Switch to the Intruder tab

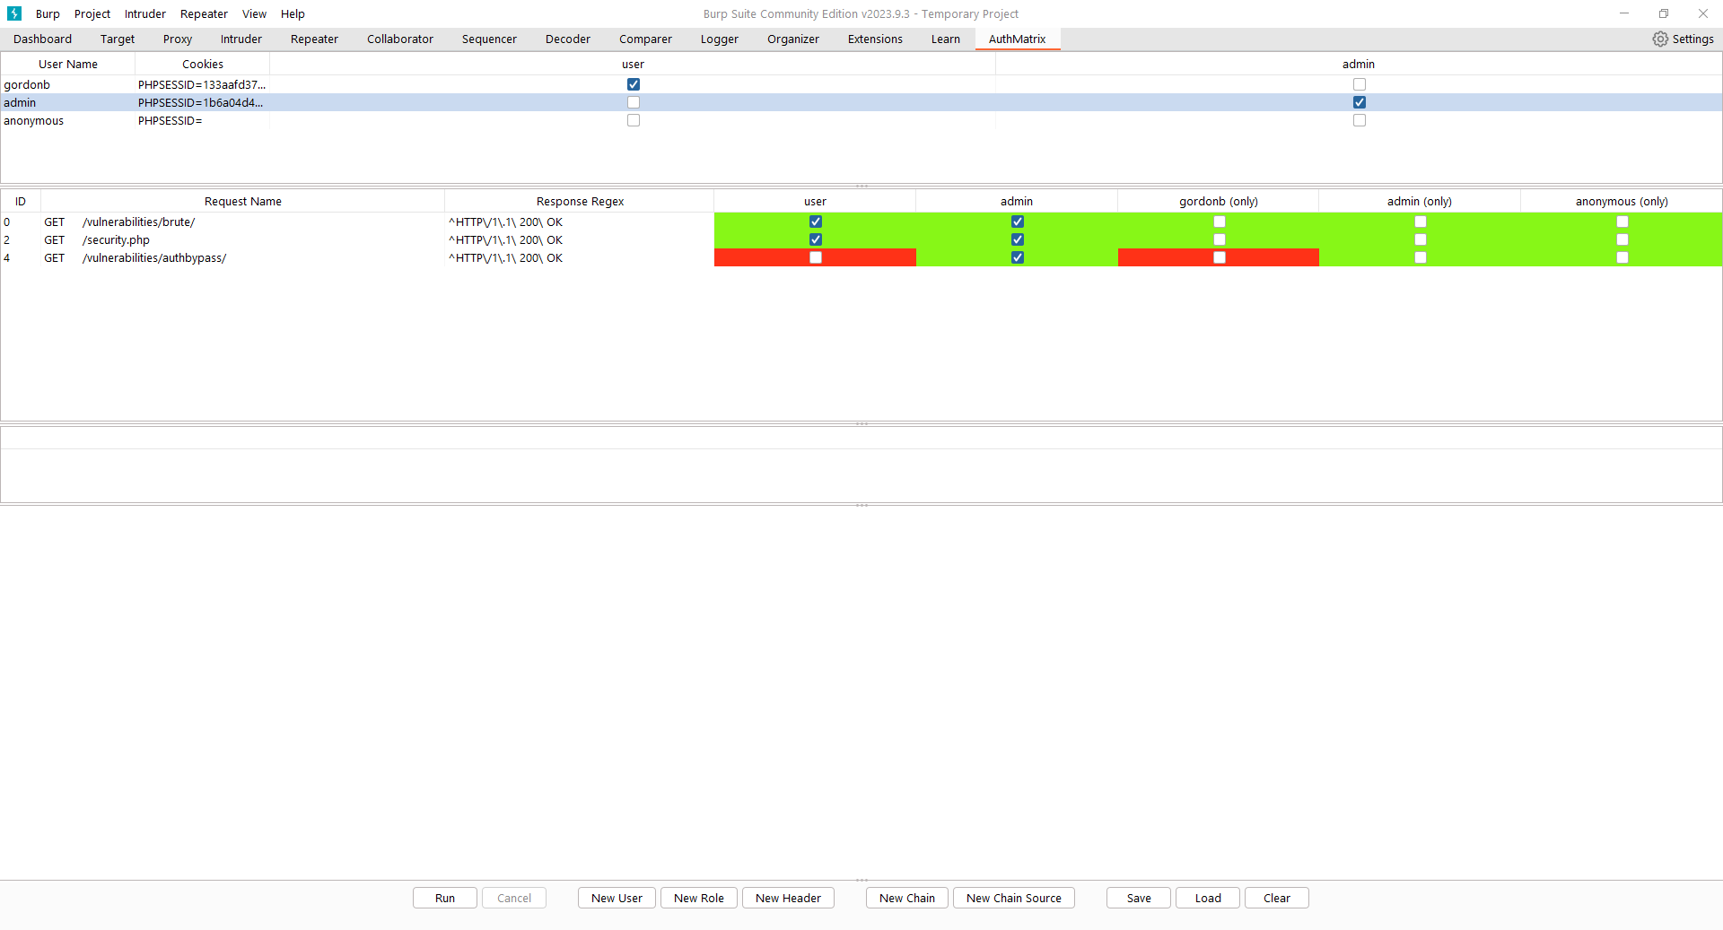[x=241, y=39]
